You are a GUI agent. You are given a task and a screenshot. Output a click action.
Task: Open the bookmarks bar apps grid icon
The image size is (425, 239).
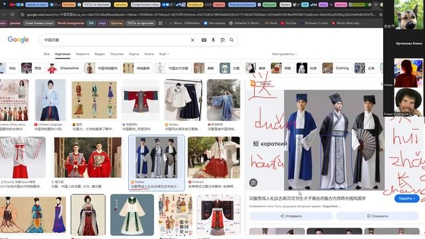[160, 23]
